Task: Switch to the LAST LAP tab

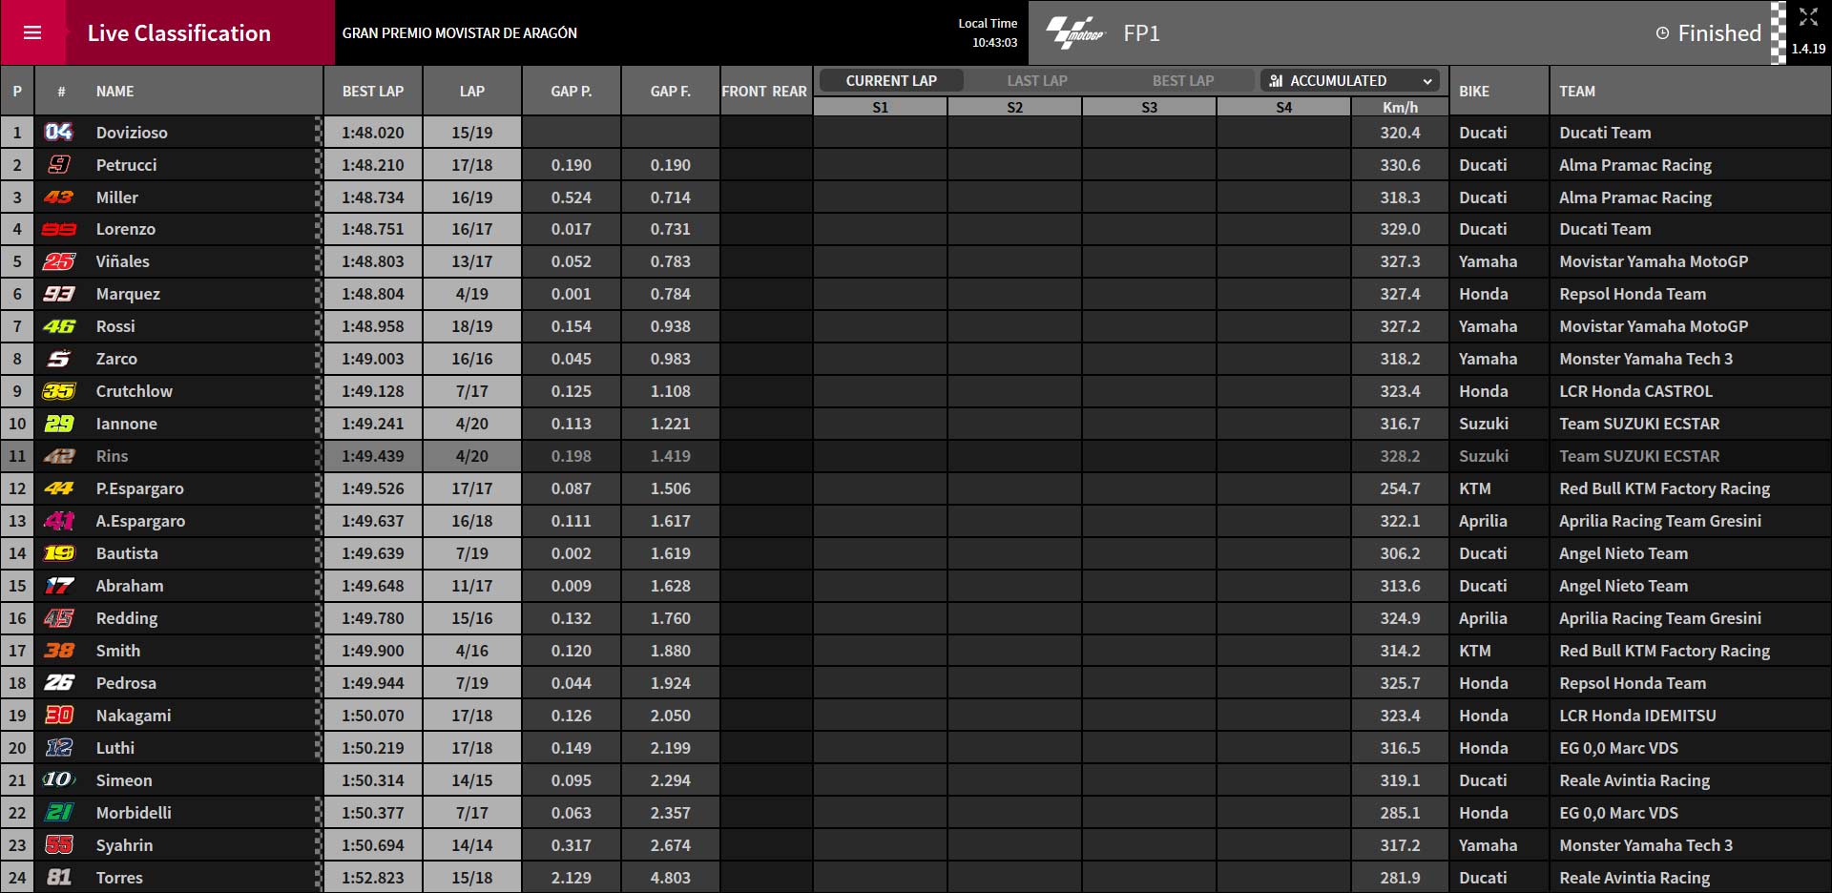Action: (x=1037, y=81)
